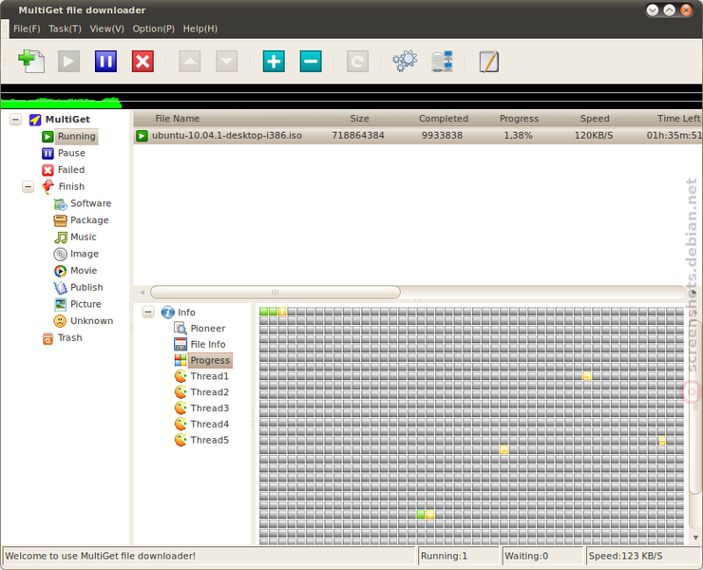Click the Start task play icon
The image size is (703, 570).
point(68,61)
